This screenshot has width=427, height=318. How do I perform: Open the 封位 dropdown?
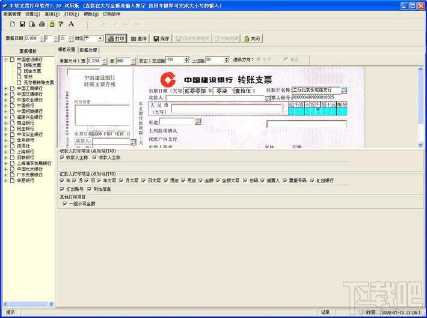pos(100,38)
